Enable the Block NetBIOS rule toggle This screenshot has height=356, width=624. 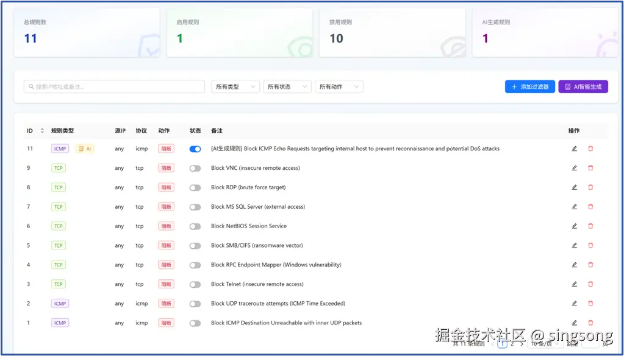195,226
